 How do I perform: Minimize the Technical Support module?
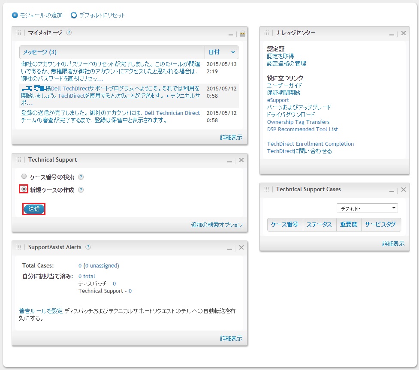coord(229,162)
